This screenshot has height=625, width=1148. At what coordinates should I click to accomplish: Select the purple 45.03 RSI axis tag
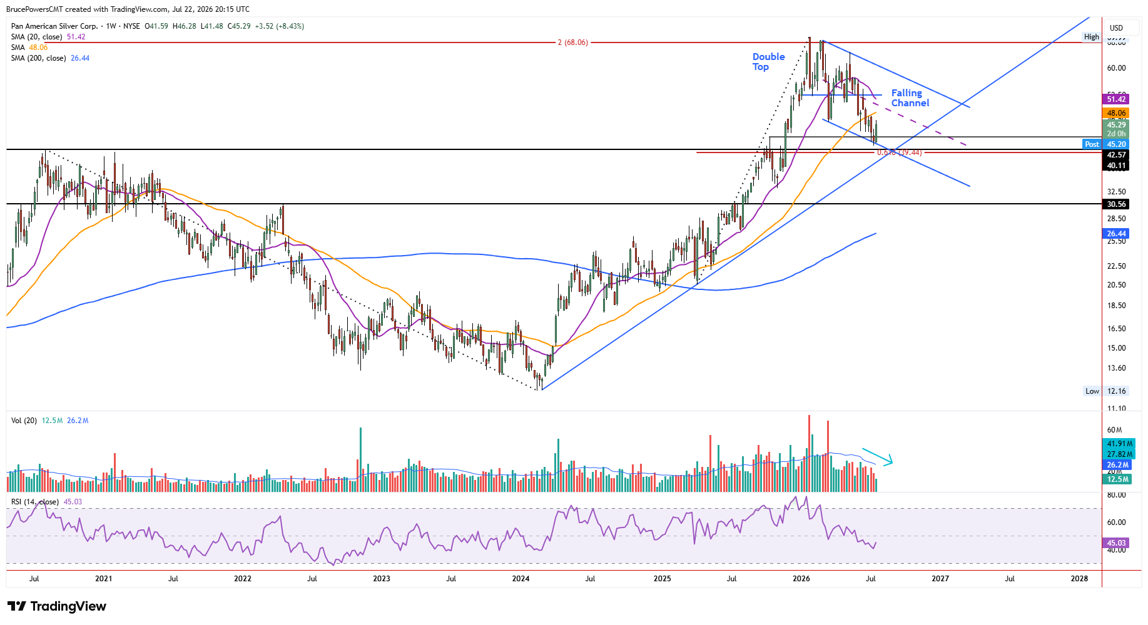click(1116, 543)
